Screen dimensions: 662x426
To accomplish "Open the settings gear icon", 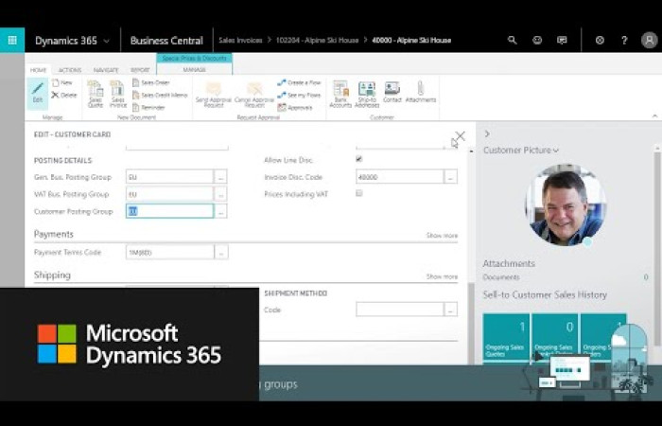I will [x=600, y=41].
